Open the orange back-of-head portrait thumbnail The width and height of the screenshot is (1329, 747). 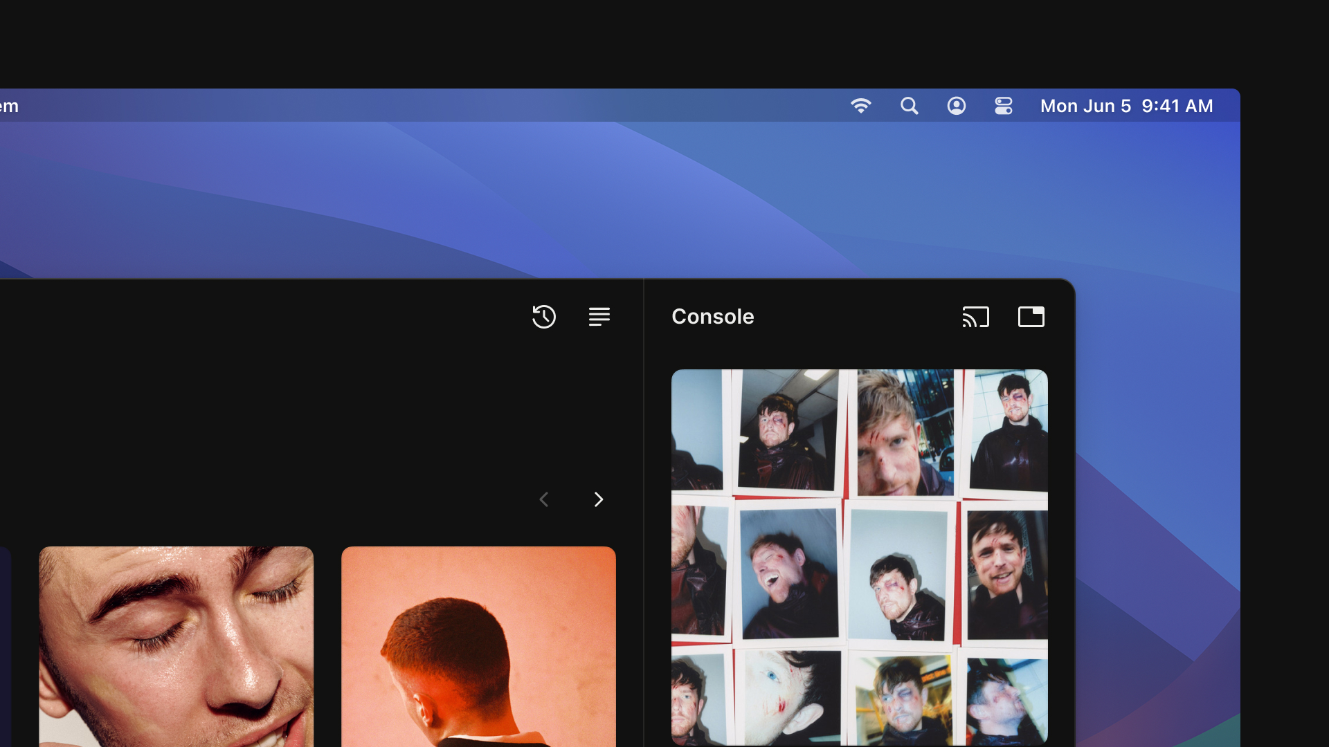tap(478, 647)
